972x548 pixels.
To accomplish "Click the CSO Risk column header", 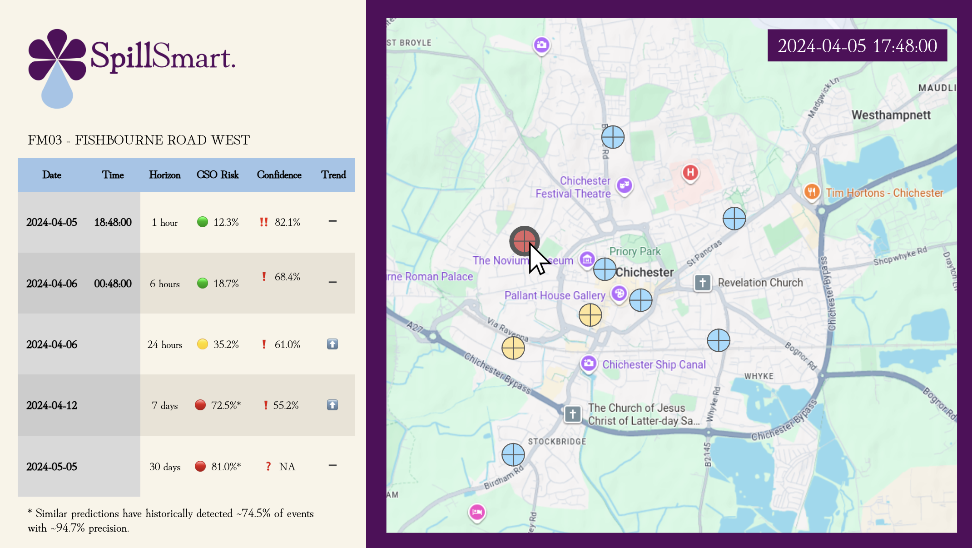I will pos(218,175).
